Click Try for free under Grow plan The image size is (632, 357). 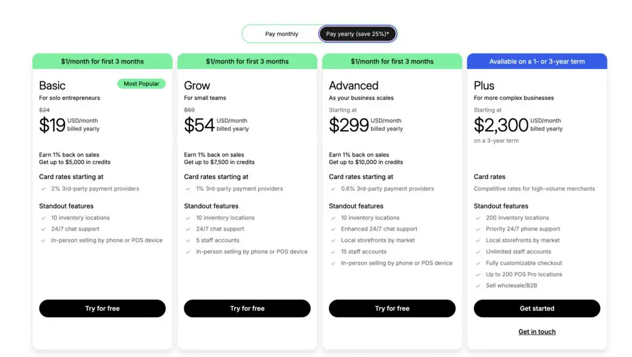(247, 308)
